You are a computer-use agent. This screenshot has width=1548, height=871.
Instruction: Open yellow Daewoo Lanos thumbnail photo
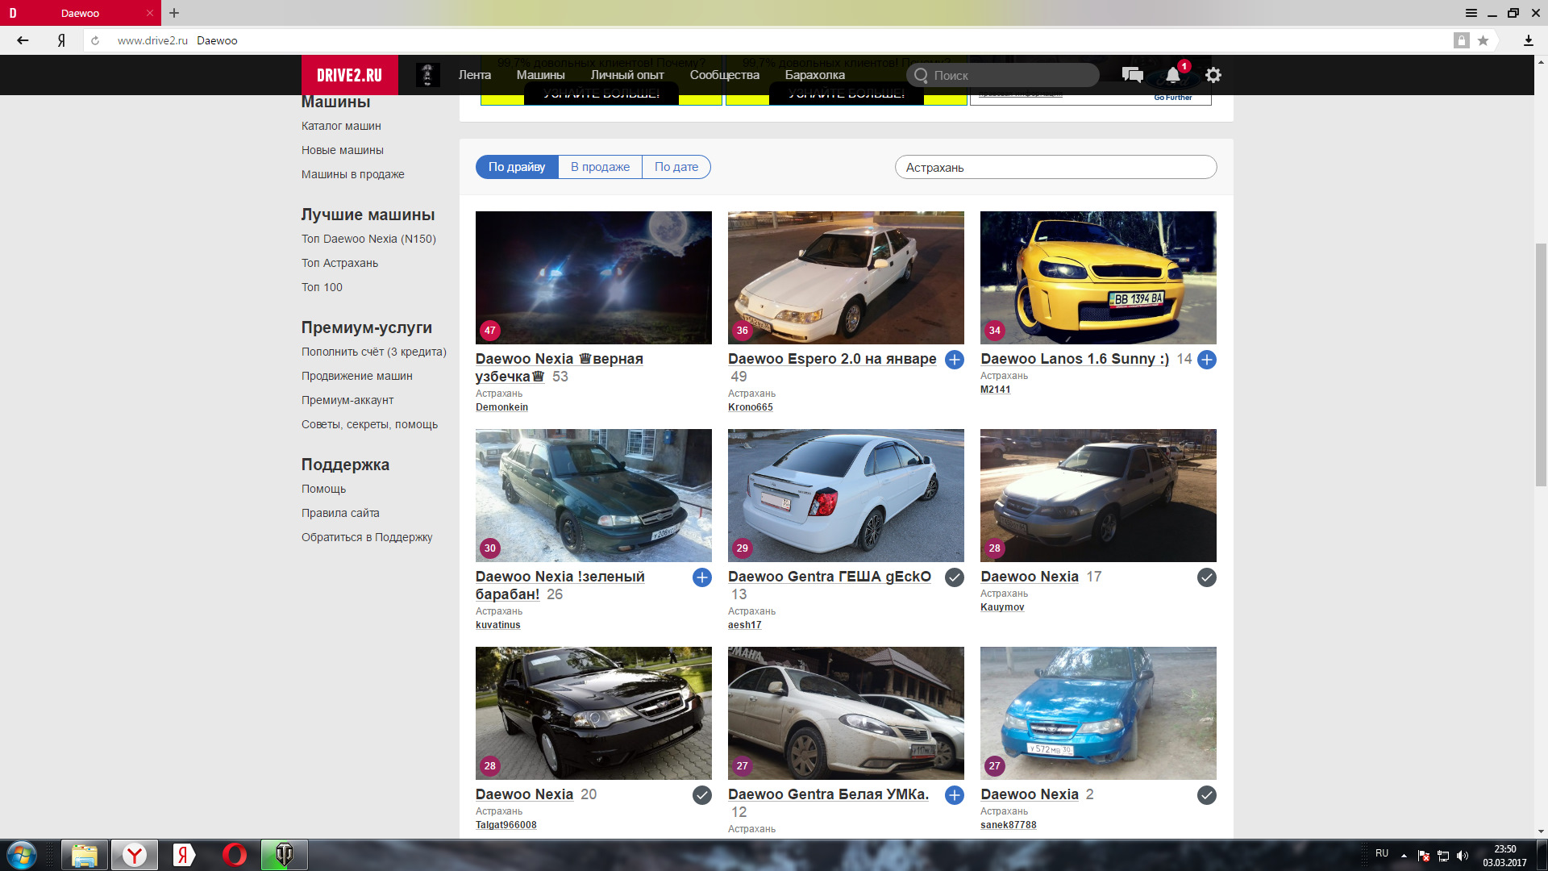[1097, 277]
